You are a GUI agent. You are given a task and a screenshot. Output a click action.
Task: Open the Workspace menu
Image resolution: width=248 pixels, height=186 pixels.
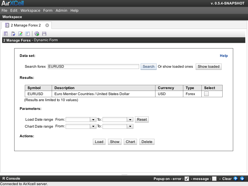(x=30, y=11)
